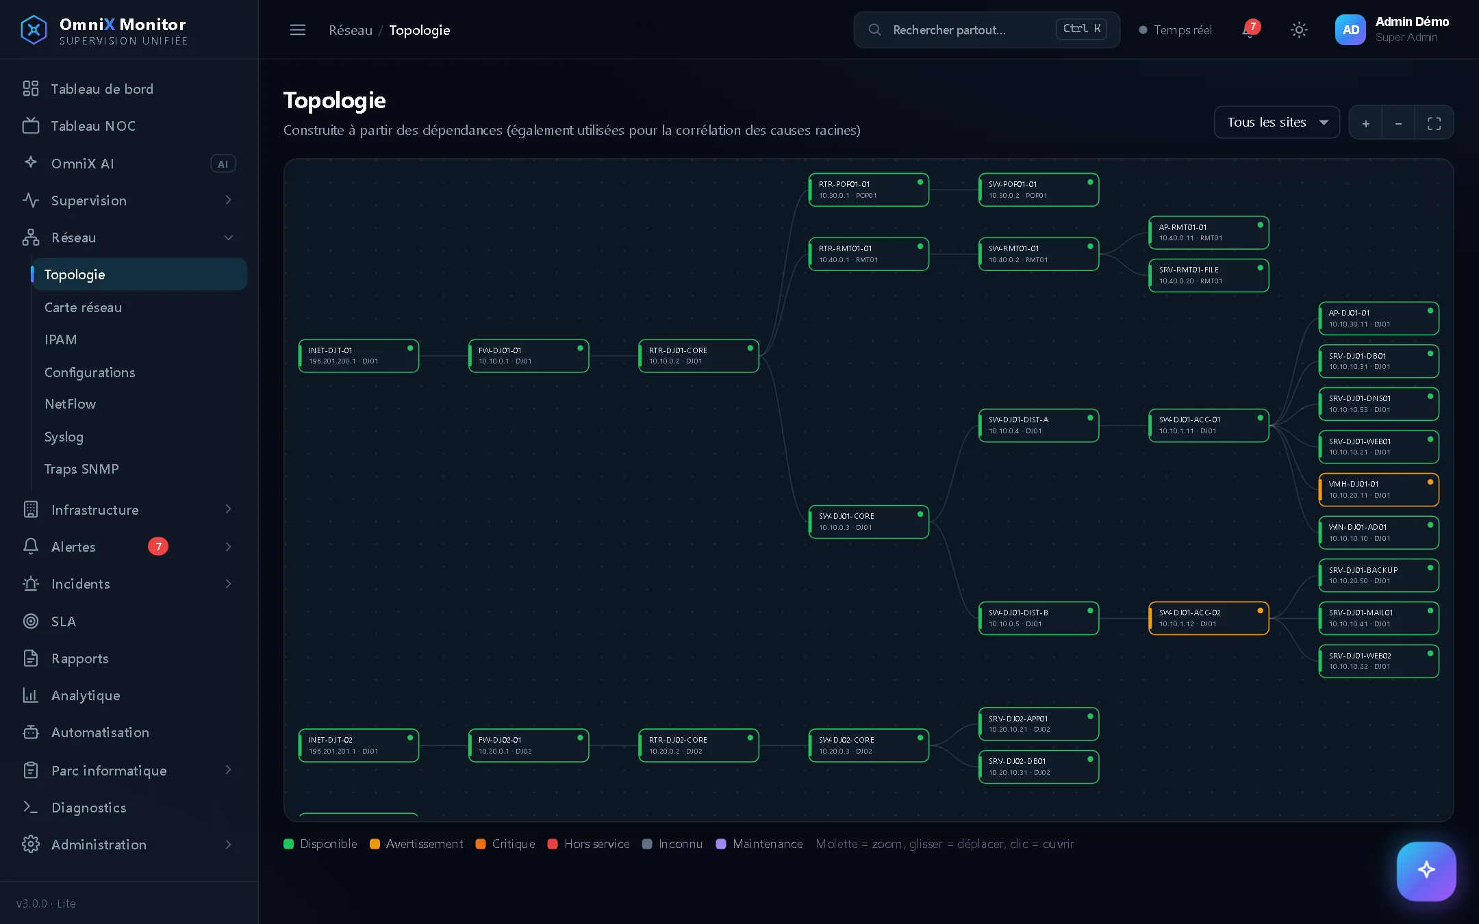Click the Disponible green legend swatch
This screenshot has height=924, width=1479.
pyautogui.click(x=288, y=844)
